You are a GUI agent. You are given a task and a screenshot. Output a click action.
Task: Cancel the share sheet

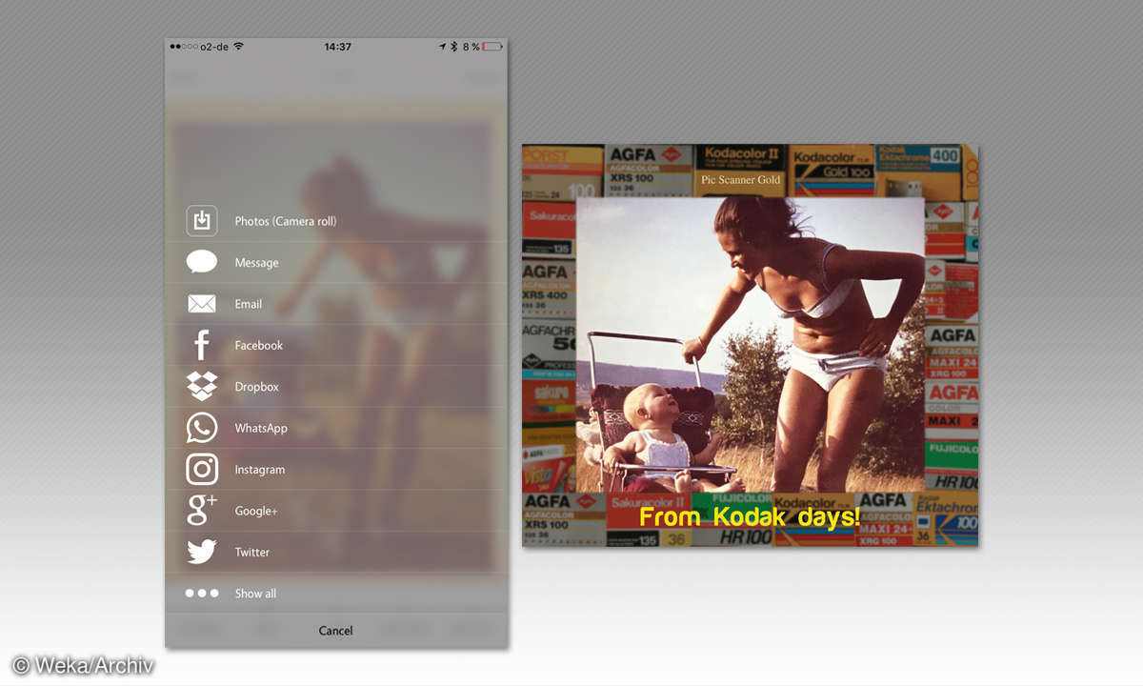tap(335, 631)
